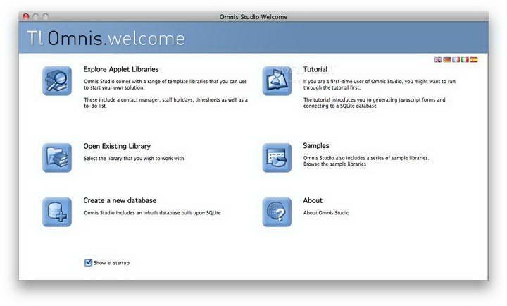Choose the "Create a new database" heading

[x=120, y=200]
